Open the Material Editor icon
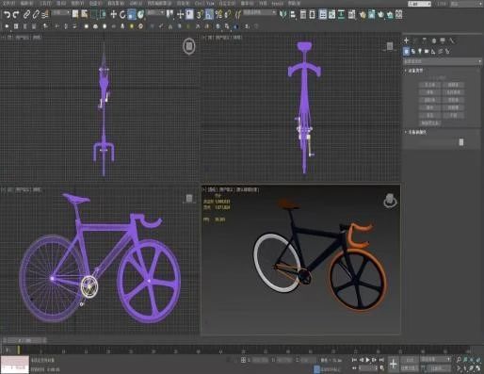 [363, 15]
